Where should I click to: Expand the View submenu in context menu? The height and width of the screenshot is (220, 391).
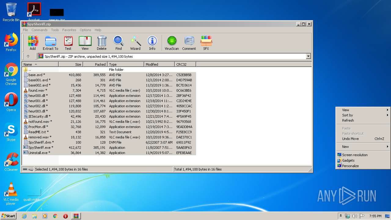click(x=363, y=110)
